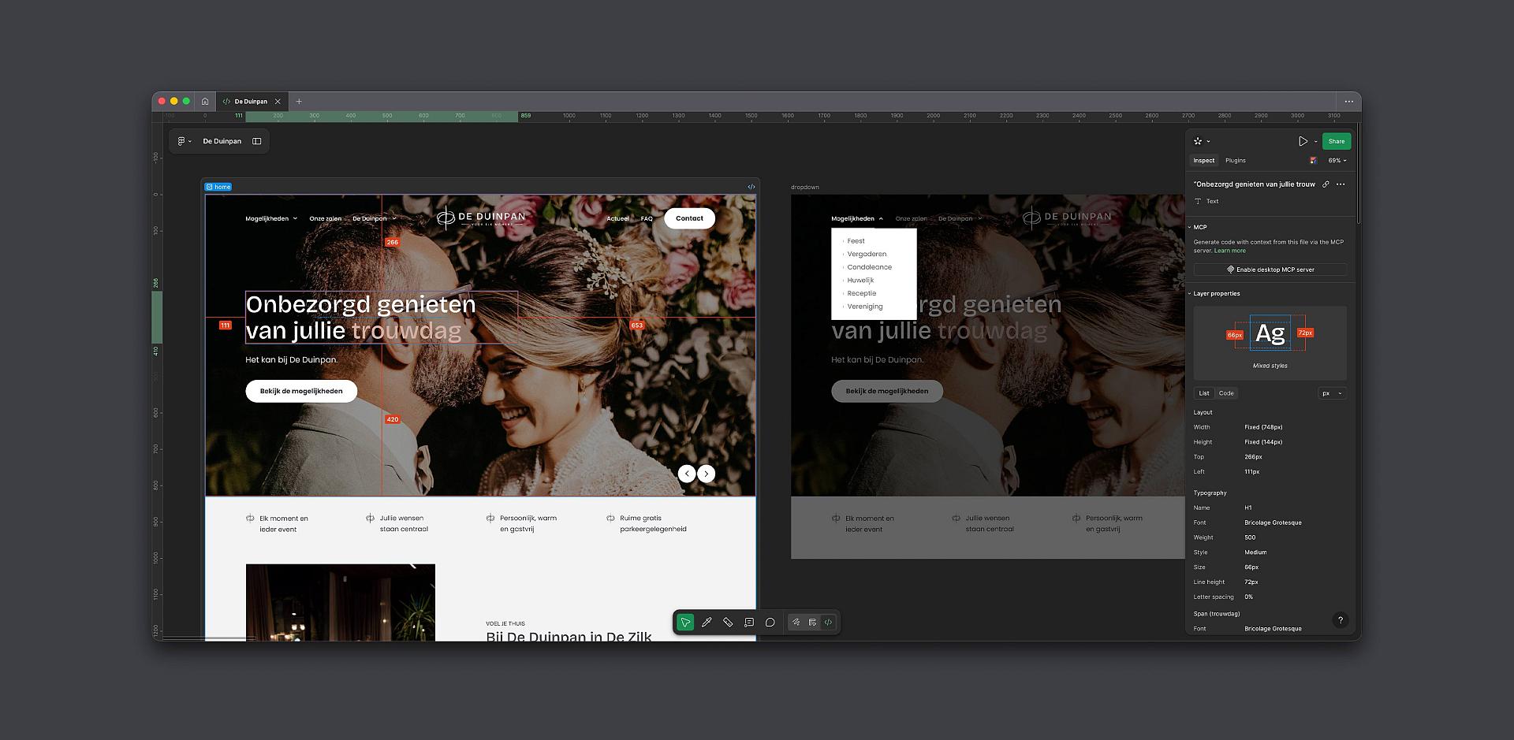Activate the Measure ruler tool
Image resolution: width=1514 pixels, height=740 pixels.
click(x=728, y=623)
